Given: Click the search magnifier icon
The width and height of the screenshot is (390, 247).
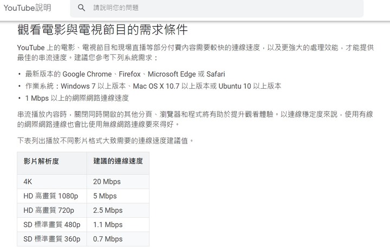Looking at the screenshot, I should click(81, 8).
